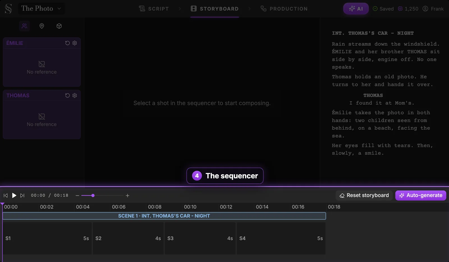Image resolution: width=449 pixels, height=262 pixels.
Task: Open the Locations pin icon
Action: (42, 26)
